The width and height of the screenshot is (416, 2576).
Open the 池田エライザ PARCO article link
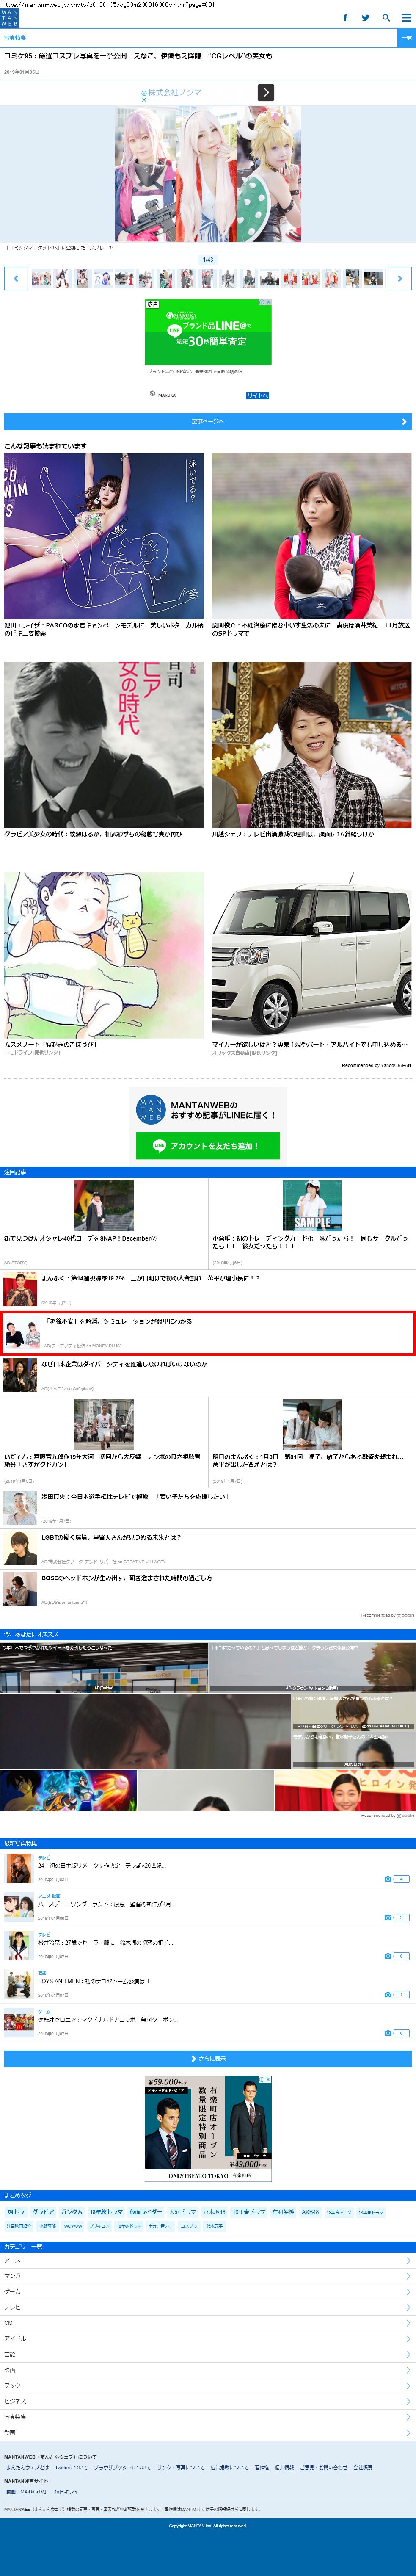pos(103,628)
